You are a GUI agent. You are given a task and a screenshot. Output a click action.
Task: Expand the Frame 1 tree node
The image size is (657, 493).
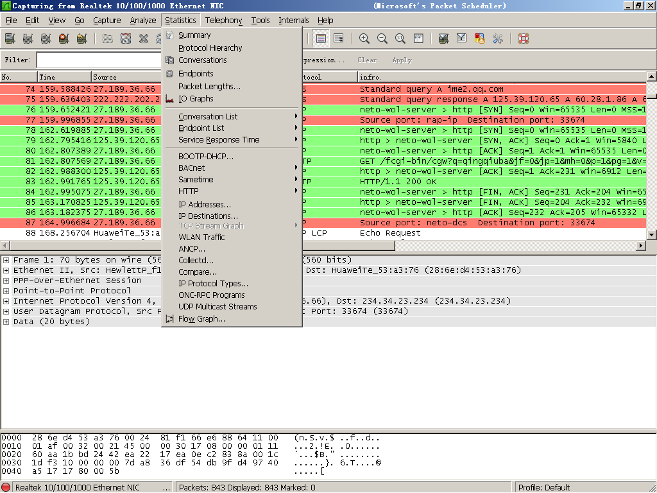click(x=6, y=261)
